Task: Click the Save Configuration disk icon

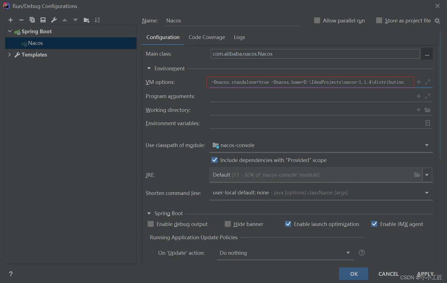Action: click(43, 20)
